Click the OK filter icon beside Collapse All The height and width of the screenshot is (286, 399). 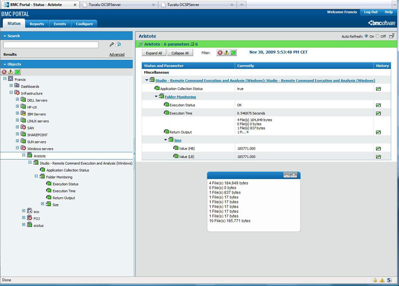233,53
